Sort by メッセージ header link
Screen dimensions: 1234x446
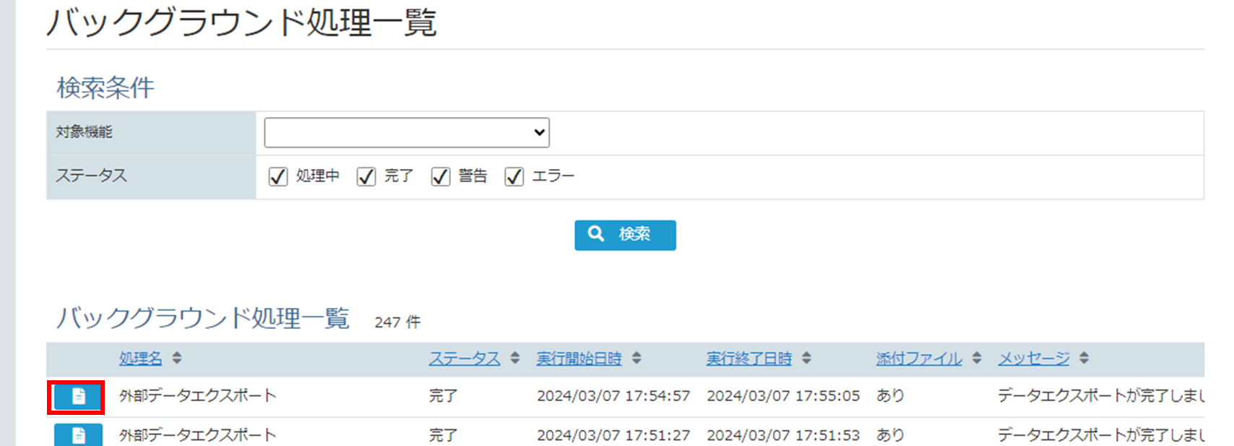[1034, 359]
